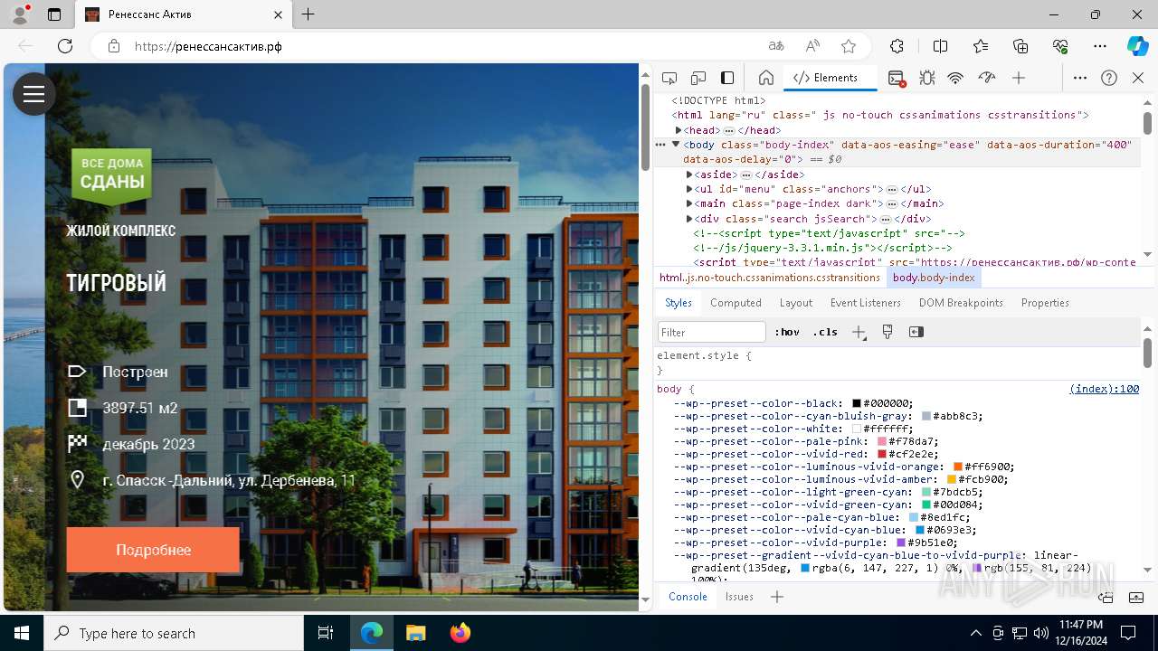Activate DevTools inspect element tool
The image size is (1158, 651).
(669, 78)
